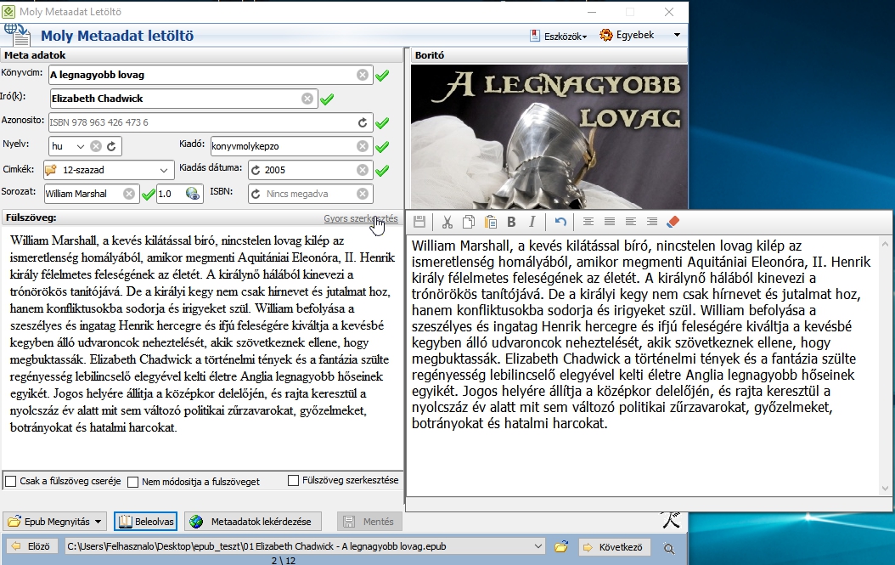Image resolution: width=895 pixels, height=565 pixels.
Task: Undo last edit in editor toolbar
Action: (x=560, y=222)
